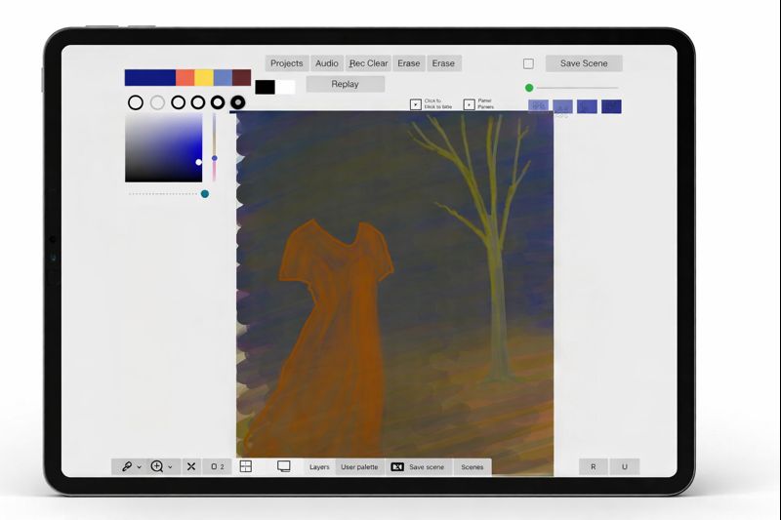The height and width of the screenshot is (520, 781).
Task: Click the green slider handle
Action: click(529, 88)
